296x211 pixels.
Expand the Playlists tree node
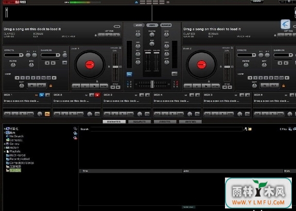coord(5,151)
